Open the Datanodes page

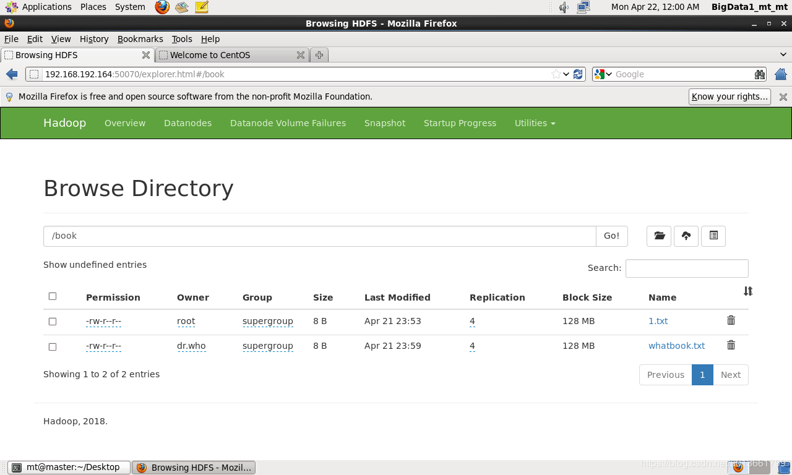click(187, 123)
